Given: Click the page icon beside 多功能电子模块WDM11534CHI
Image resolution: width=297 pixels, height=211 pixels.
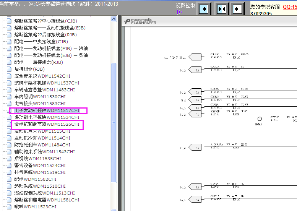Looking at the screenshot, I should (x=9, y=117).
